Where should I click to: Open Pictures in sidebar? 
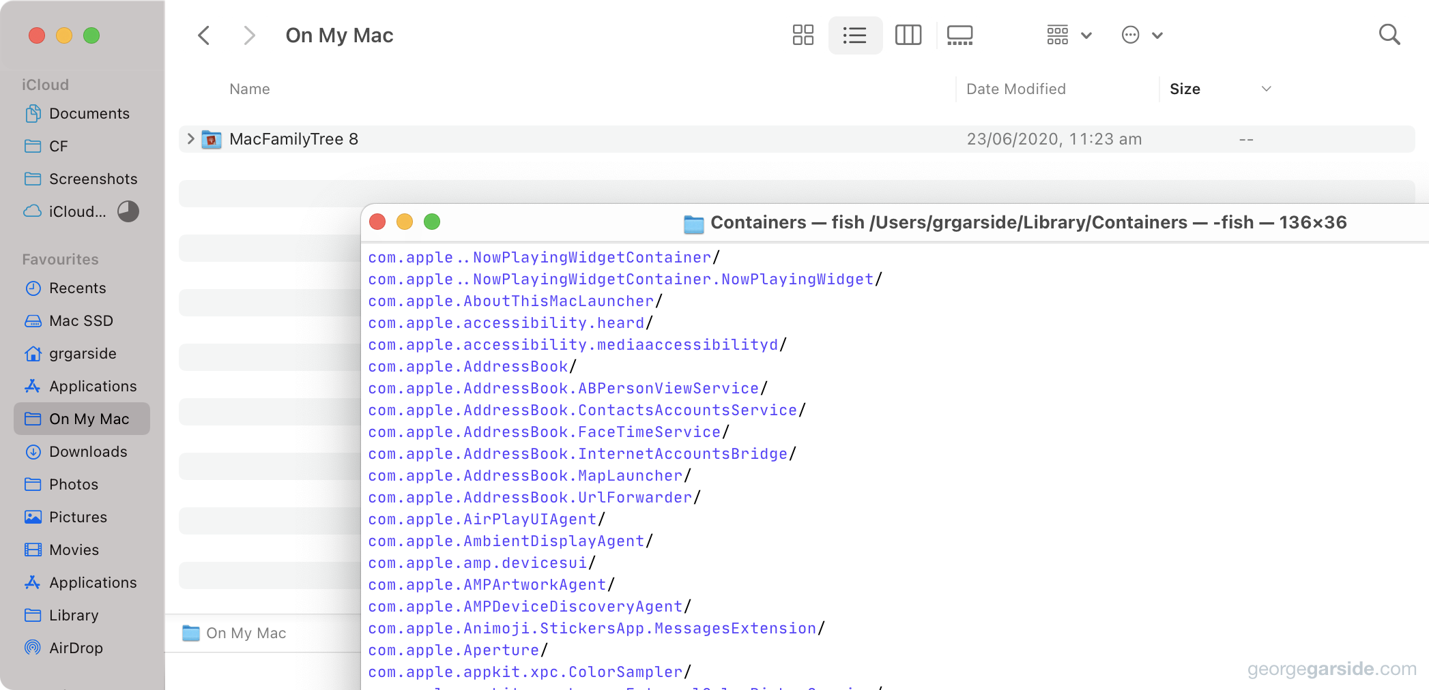coord(82,517)
